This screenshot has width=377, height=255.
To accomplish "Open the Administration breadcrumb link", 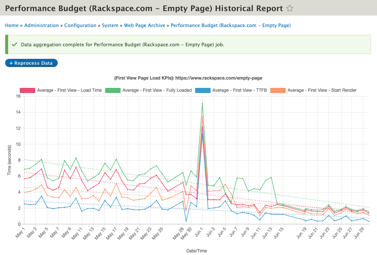I will pyautogui.click(x=41, y=25).
